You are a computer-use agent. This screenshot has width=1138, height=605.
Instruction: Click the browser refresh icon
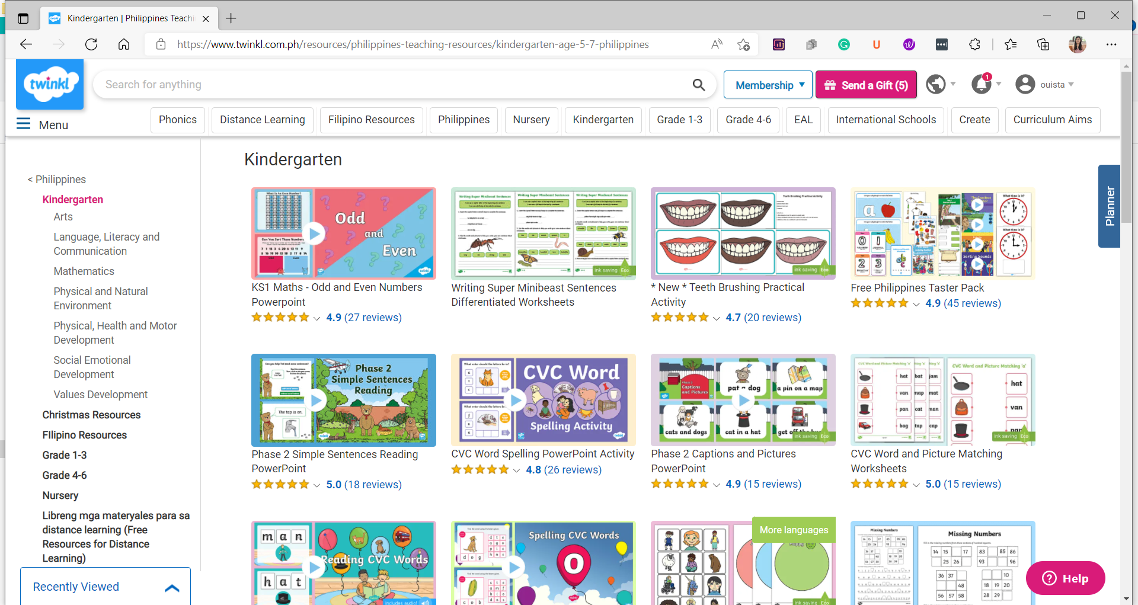point(91,44)
